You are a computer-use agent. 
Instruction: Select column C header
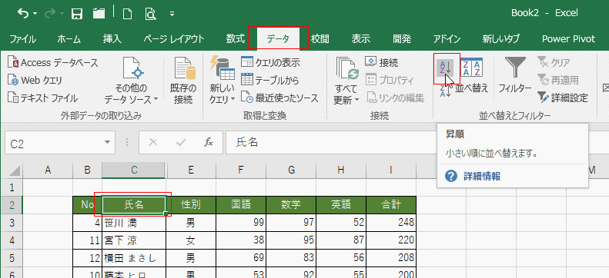tap(134, 170)
